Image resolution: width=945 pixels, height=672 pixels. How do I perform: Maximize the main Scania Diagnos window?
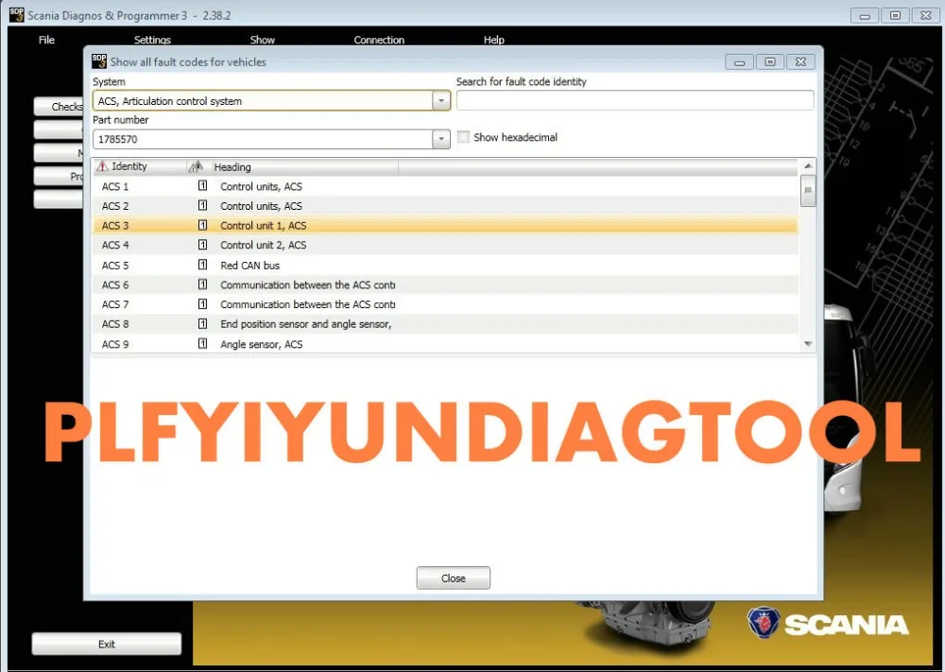coord(895,15)
